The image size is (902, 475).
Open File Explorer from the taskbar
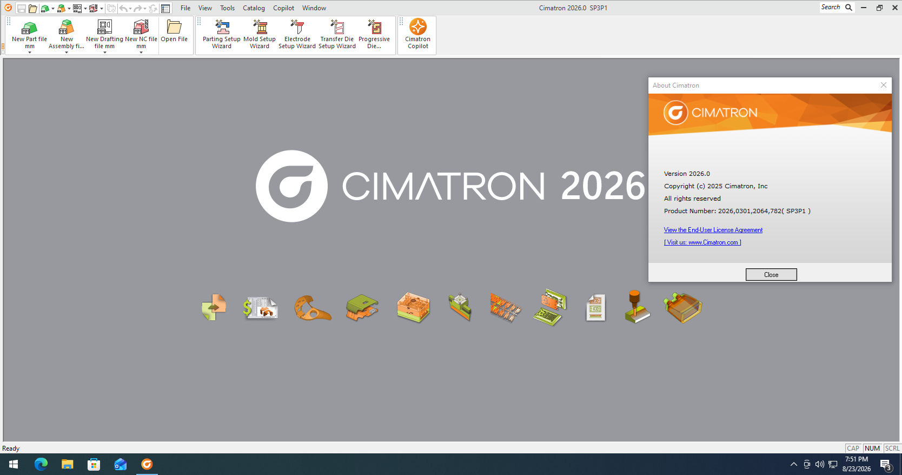[x=67, y=464]
